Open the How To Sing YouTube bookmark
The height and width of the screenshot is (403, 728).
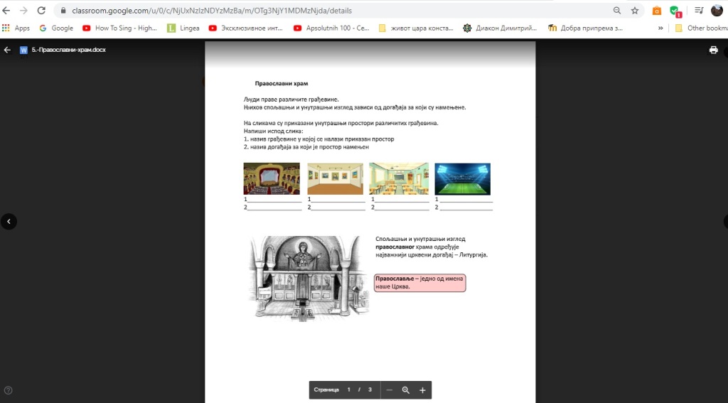[x=119, y=28]
